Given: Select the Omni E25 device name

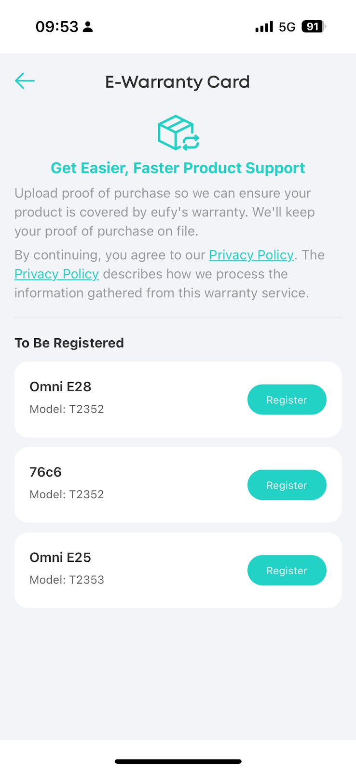Looking at the screenshot, I should (x=60, y=557).
